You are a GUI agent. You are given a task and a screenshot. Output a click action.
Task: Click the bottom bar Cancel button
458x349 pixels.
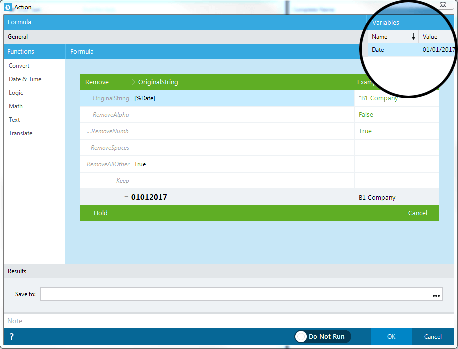pyautogui.click(x=433, y=336)
